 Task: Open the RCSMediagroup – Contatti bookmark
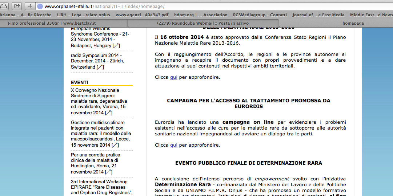260,15
